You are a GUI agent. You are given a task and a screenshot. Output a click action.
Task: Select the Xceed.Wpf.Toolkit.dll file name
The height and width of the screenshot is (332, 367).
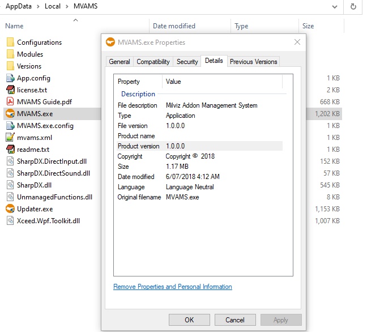(49, 221)
